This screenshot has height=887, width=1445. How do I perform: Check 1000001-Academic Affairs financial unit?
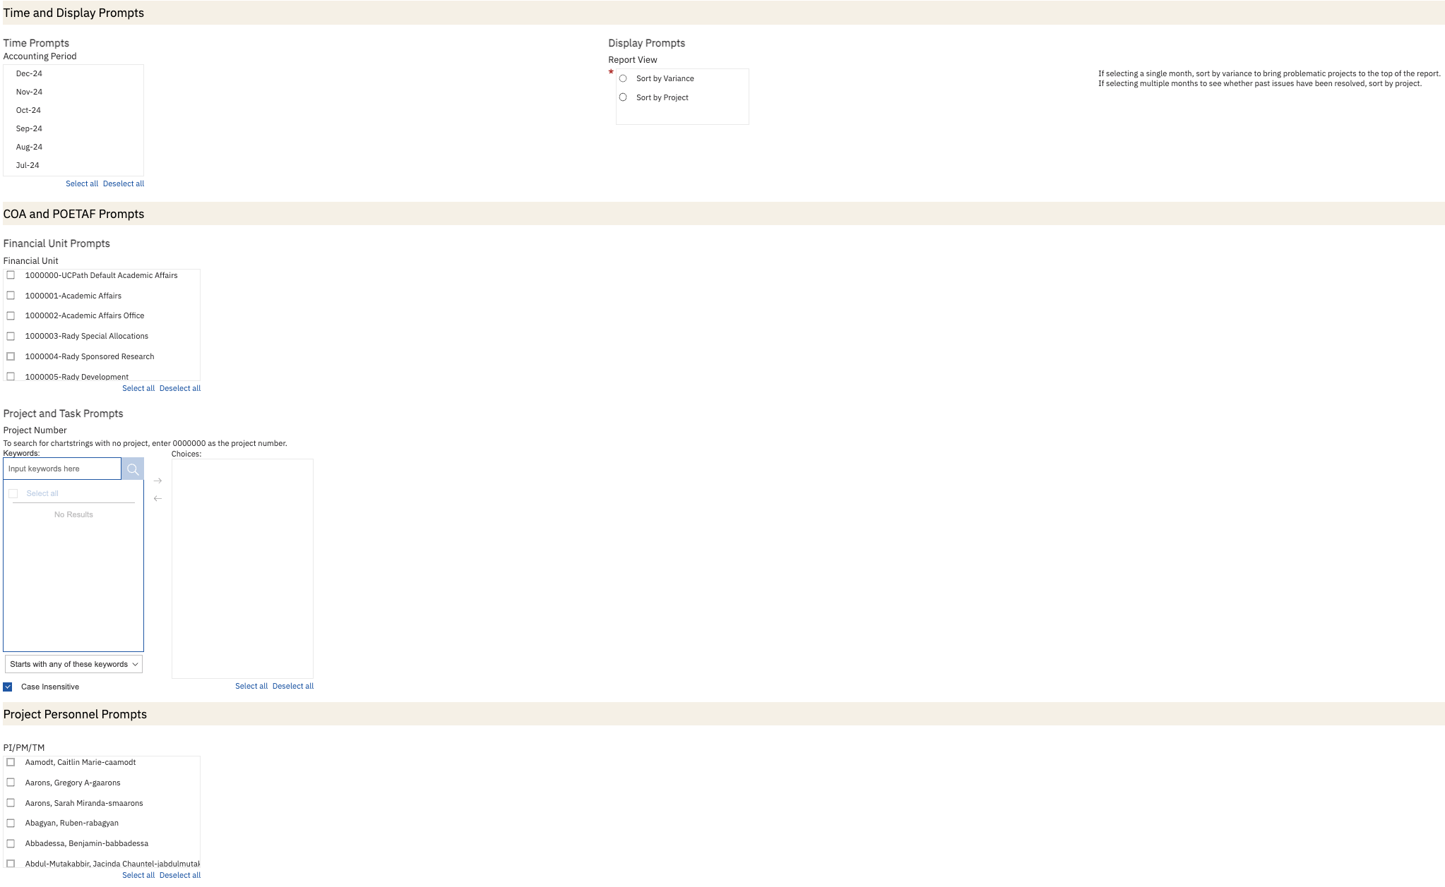(x=11, y=296)
